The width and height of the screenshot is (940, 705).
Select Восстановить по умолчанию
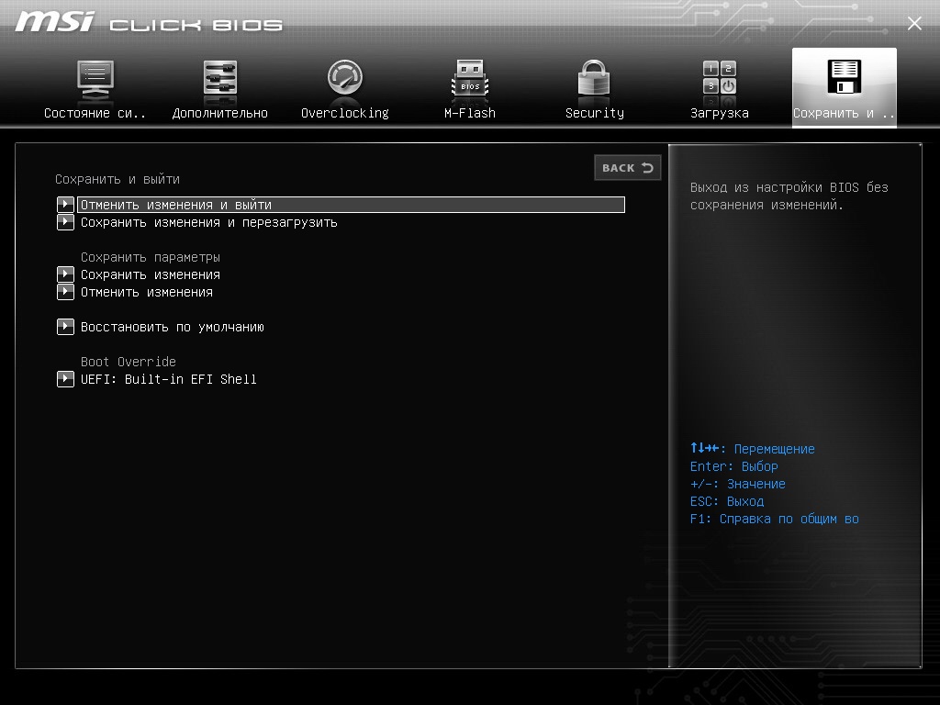click(x=173, y=327)
